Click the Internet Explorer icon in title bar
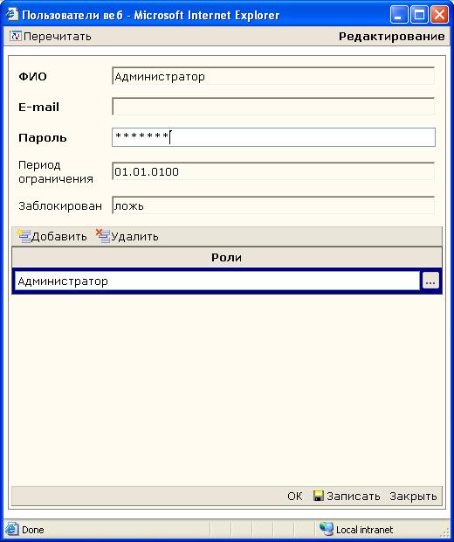454x542 pixels. [12, 15]
